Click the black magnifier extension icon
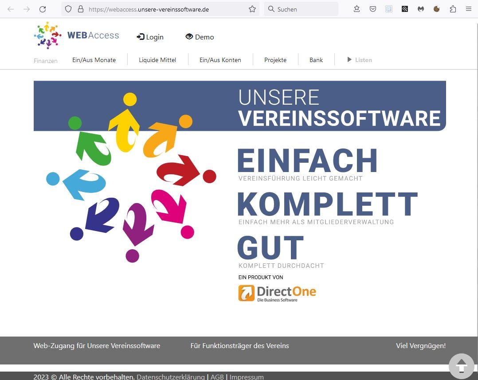The image size is (478, 380). pos(405,9)
